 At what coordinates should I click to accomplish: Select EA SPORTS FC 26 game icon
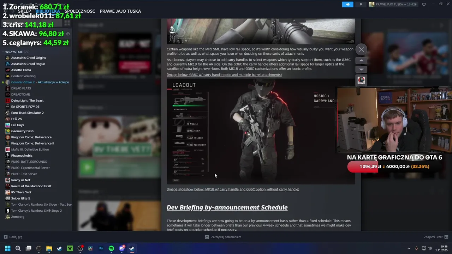tap(8, 107)
